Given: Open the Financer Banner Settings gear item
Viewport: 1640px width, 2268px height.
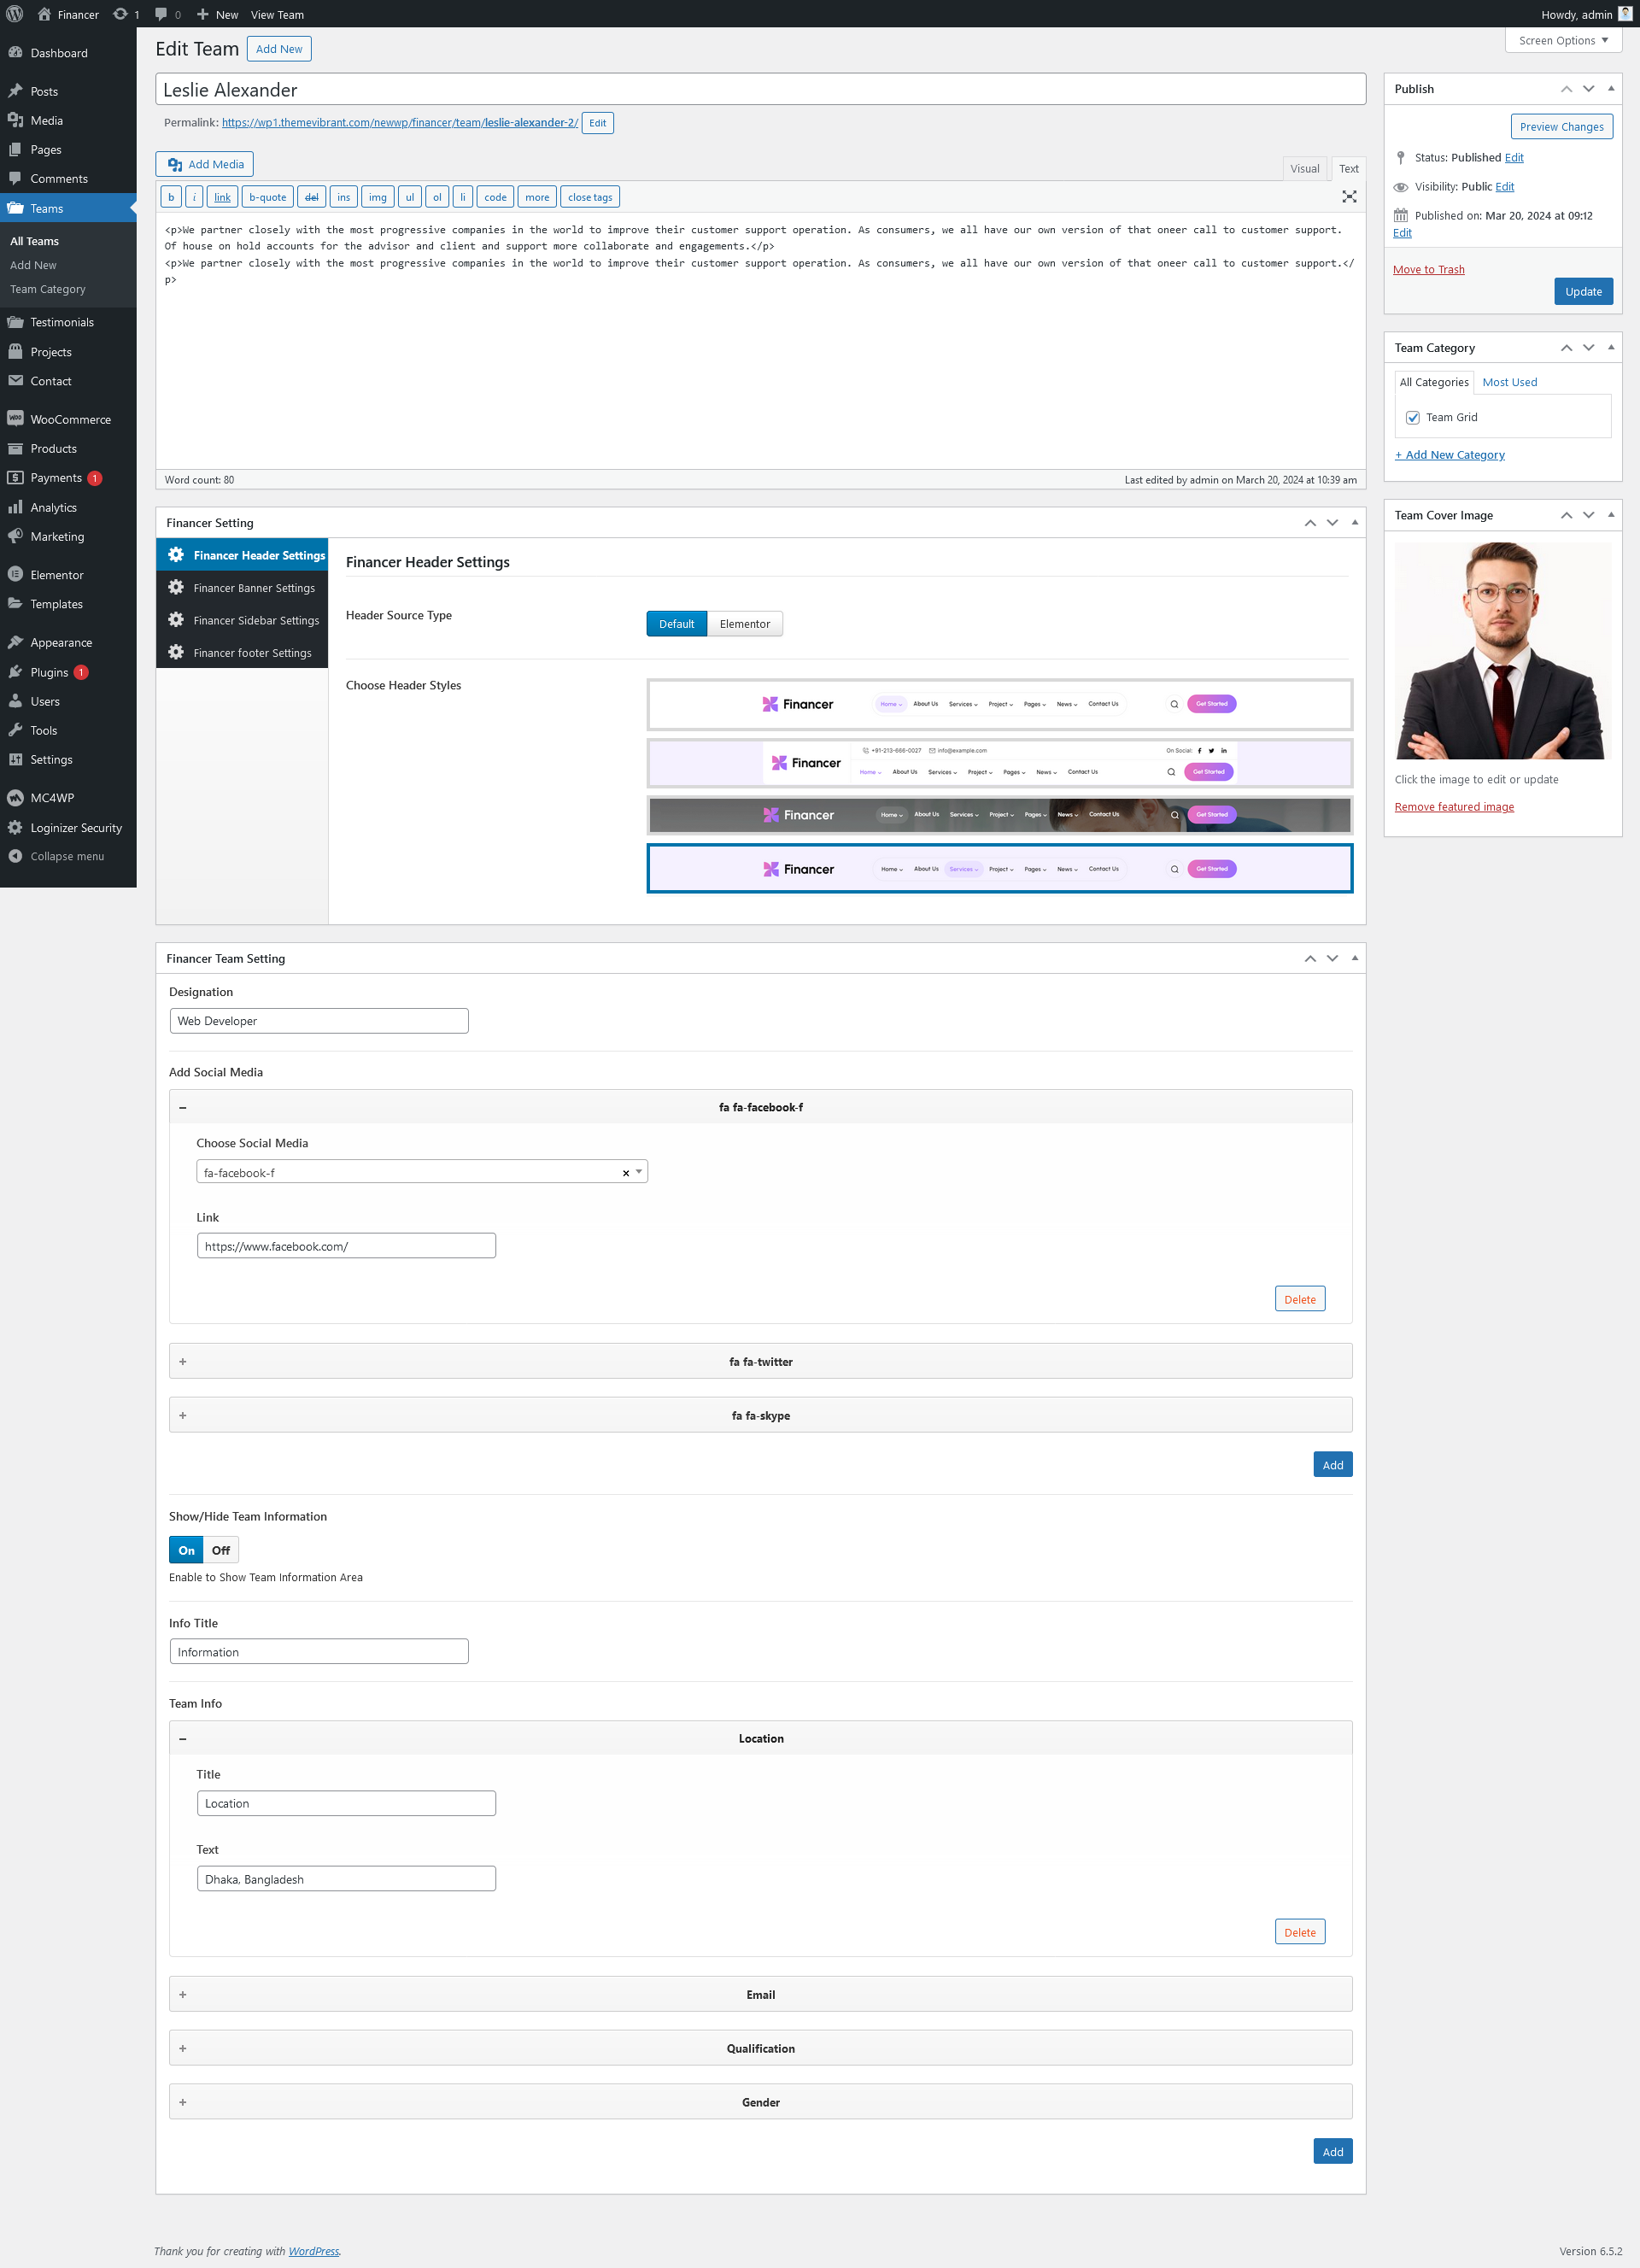Looking at the screenshot, I should 176,588.
